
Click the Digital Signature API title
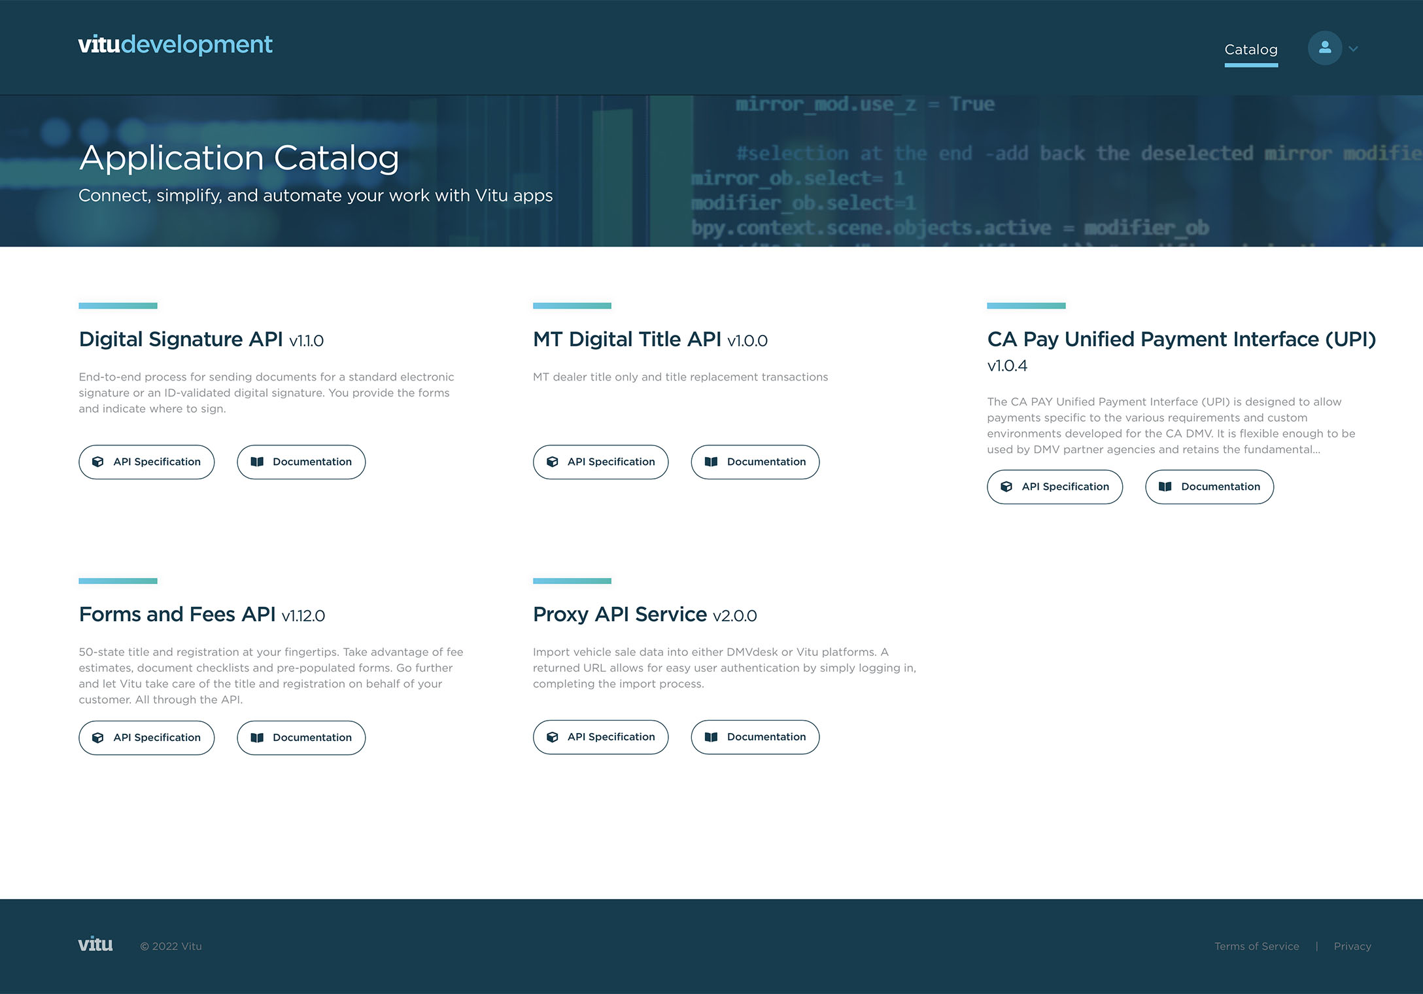click(x=181, y=339)
